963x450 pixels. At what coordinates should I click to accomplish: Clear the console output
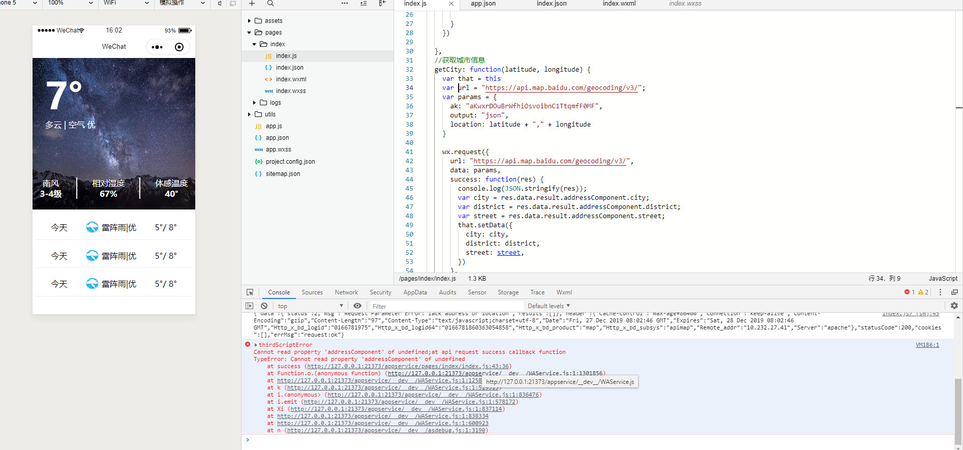tap(264, 306)
